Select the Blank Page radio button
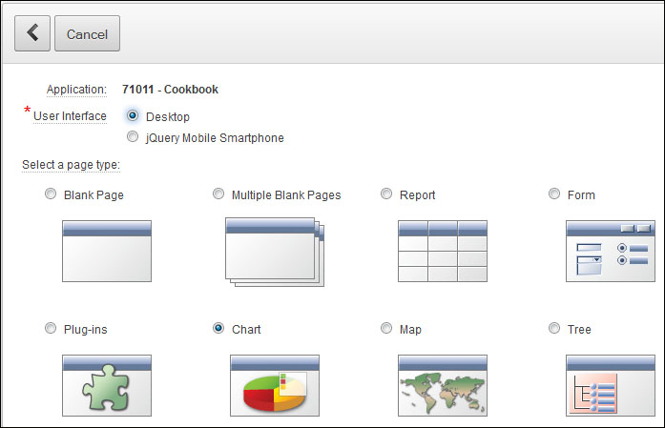Viewport: 665px width, 428px height. [x=51, y=194]
